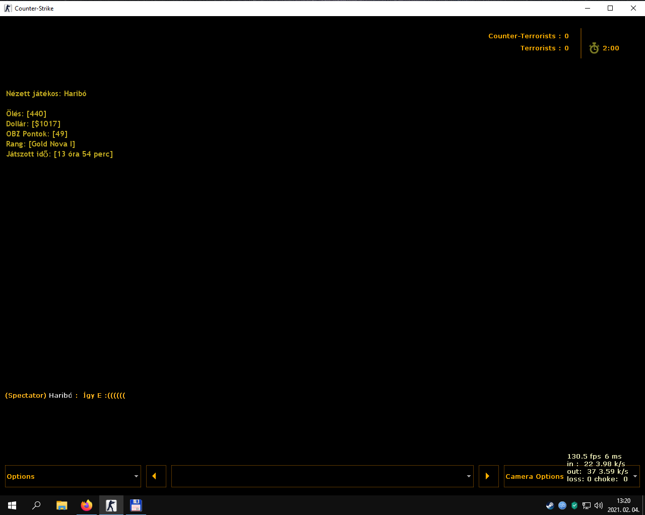Click the Counter-Strike title bar icon
The image size is (645, 515).
click(x=8, y=8)
